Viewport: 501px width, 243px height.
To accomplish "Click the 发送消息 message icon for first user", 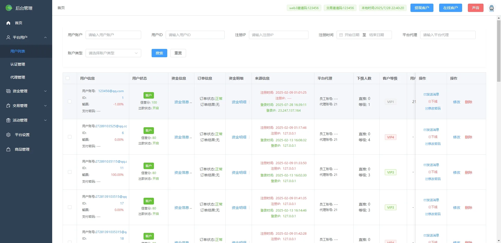I will click(432, 94).
